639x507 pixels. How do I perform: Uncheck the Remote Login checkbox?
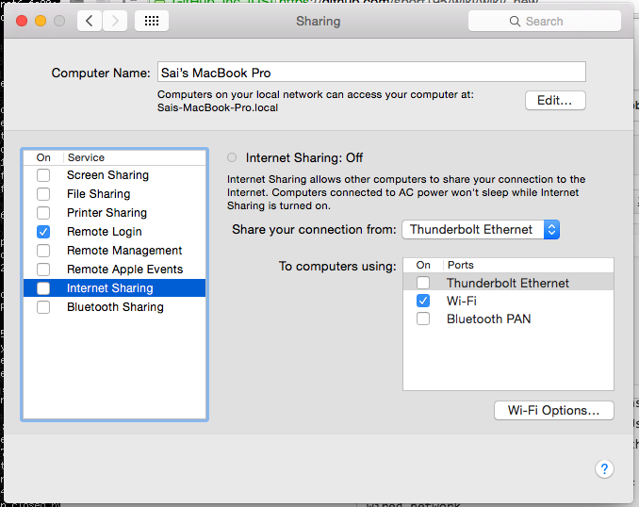[x=43, y=232]
